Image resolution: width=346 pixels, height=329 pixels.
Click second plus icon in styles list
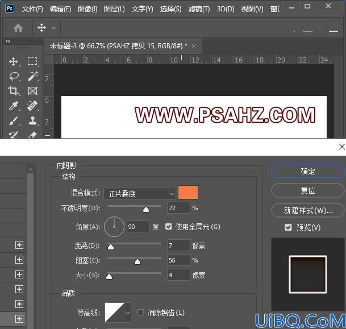click(x=19, y=260)
